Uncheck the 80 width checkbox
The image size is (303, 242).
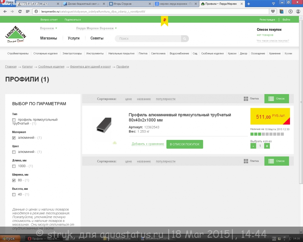click(14, 180)
